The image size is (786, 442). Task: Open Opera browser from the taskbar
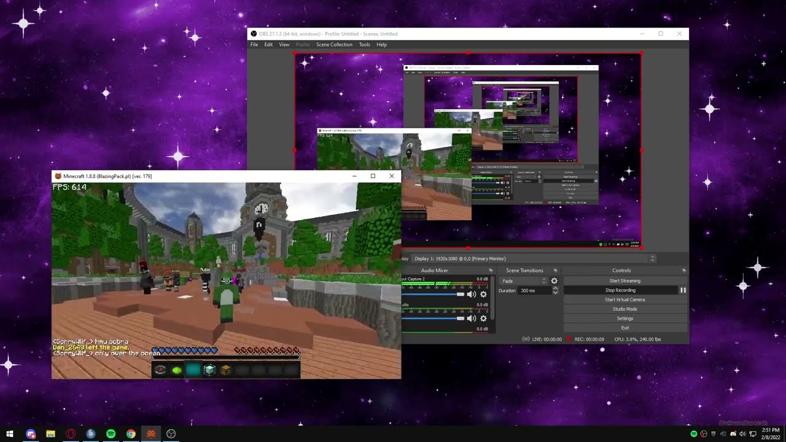click(71, 434)
